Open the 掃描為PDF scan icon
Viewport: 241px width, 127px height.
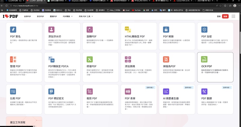pos(166,59)
